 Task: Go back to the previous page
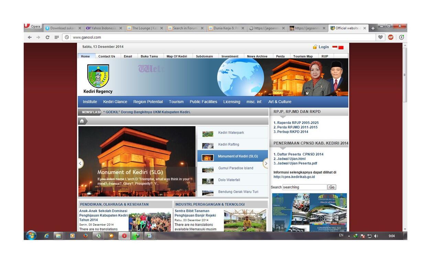click(x=30, y=37)
